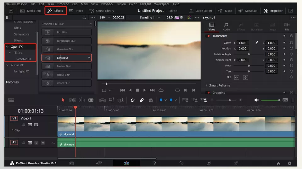The height and width of the screenshot is (169, 302).
Task: Select the Directional Blur effect
Action: [x=66, y=41]
